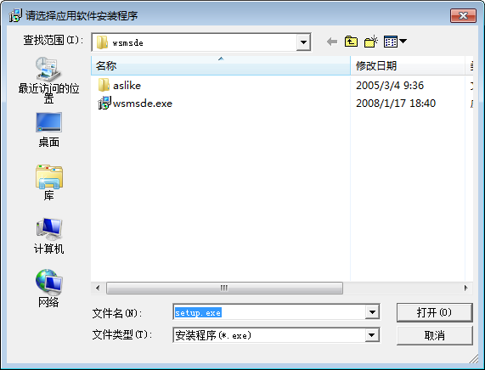Open 库 from the places bar
485x370 pixels.
coord(49,182)
